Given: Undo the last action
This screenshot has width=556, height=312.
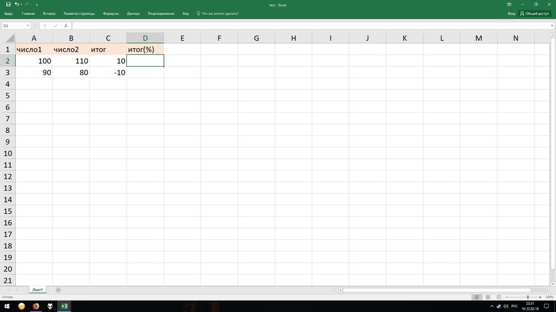Looking at the screenshot, I should coord(16,5).
